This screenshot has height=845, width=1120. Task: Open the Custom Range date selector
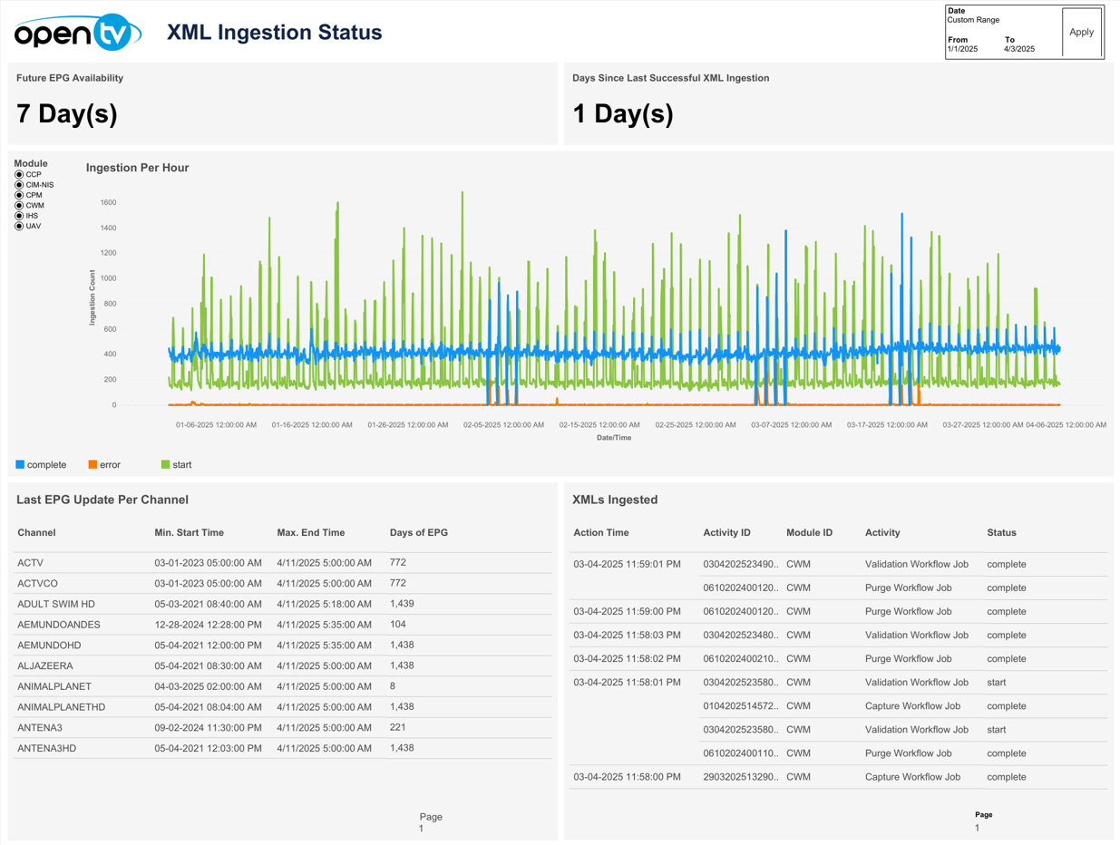(973, 20)
